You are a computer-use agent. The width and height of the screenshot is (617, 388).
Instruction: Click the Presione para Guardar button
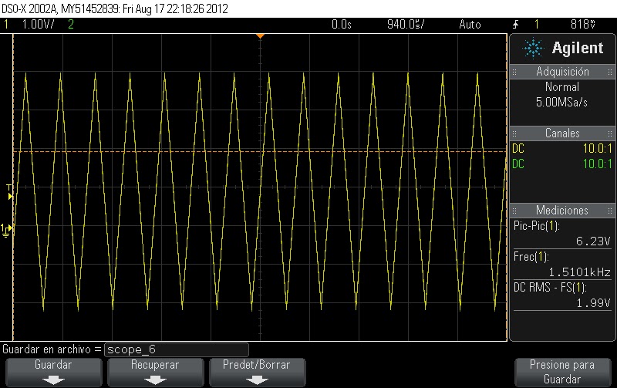562,372
